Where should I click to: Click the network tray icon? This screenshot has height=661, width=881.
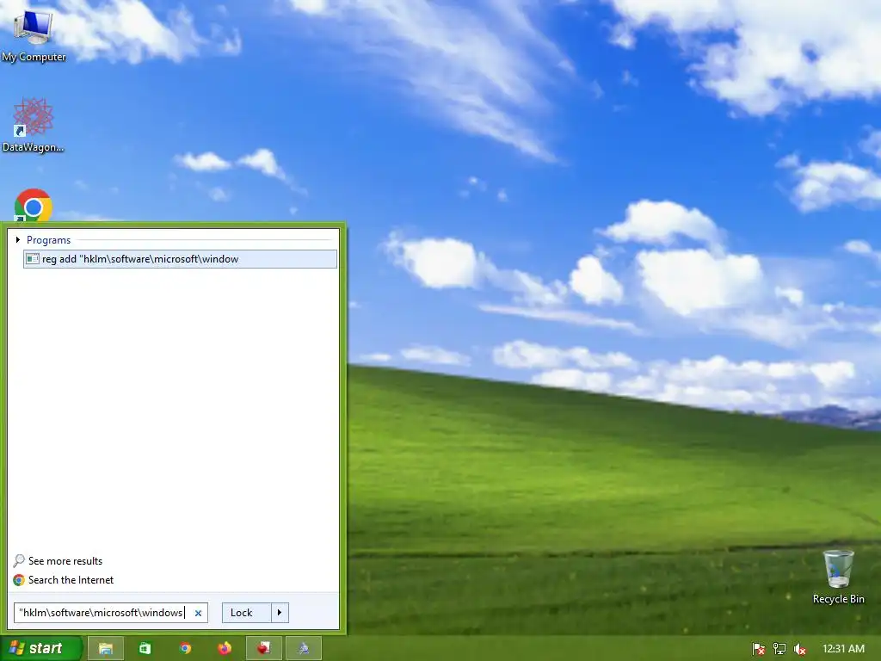779,649
